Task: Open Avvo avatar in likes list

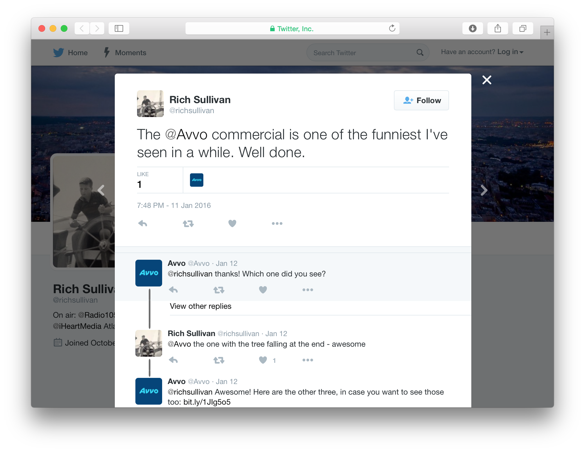Action: click(197, 180)
